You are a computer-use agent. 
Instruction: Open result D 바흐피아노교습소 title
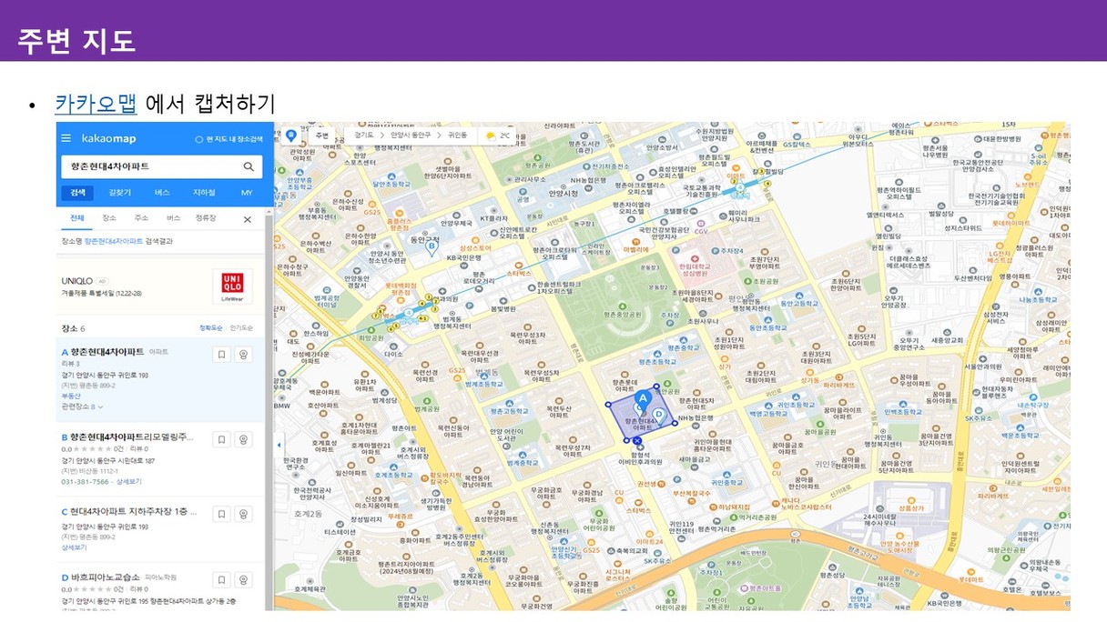coord(105,577)
